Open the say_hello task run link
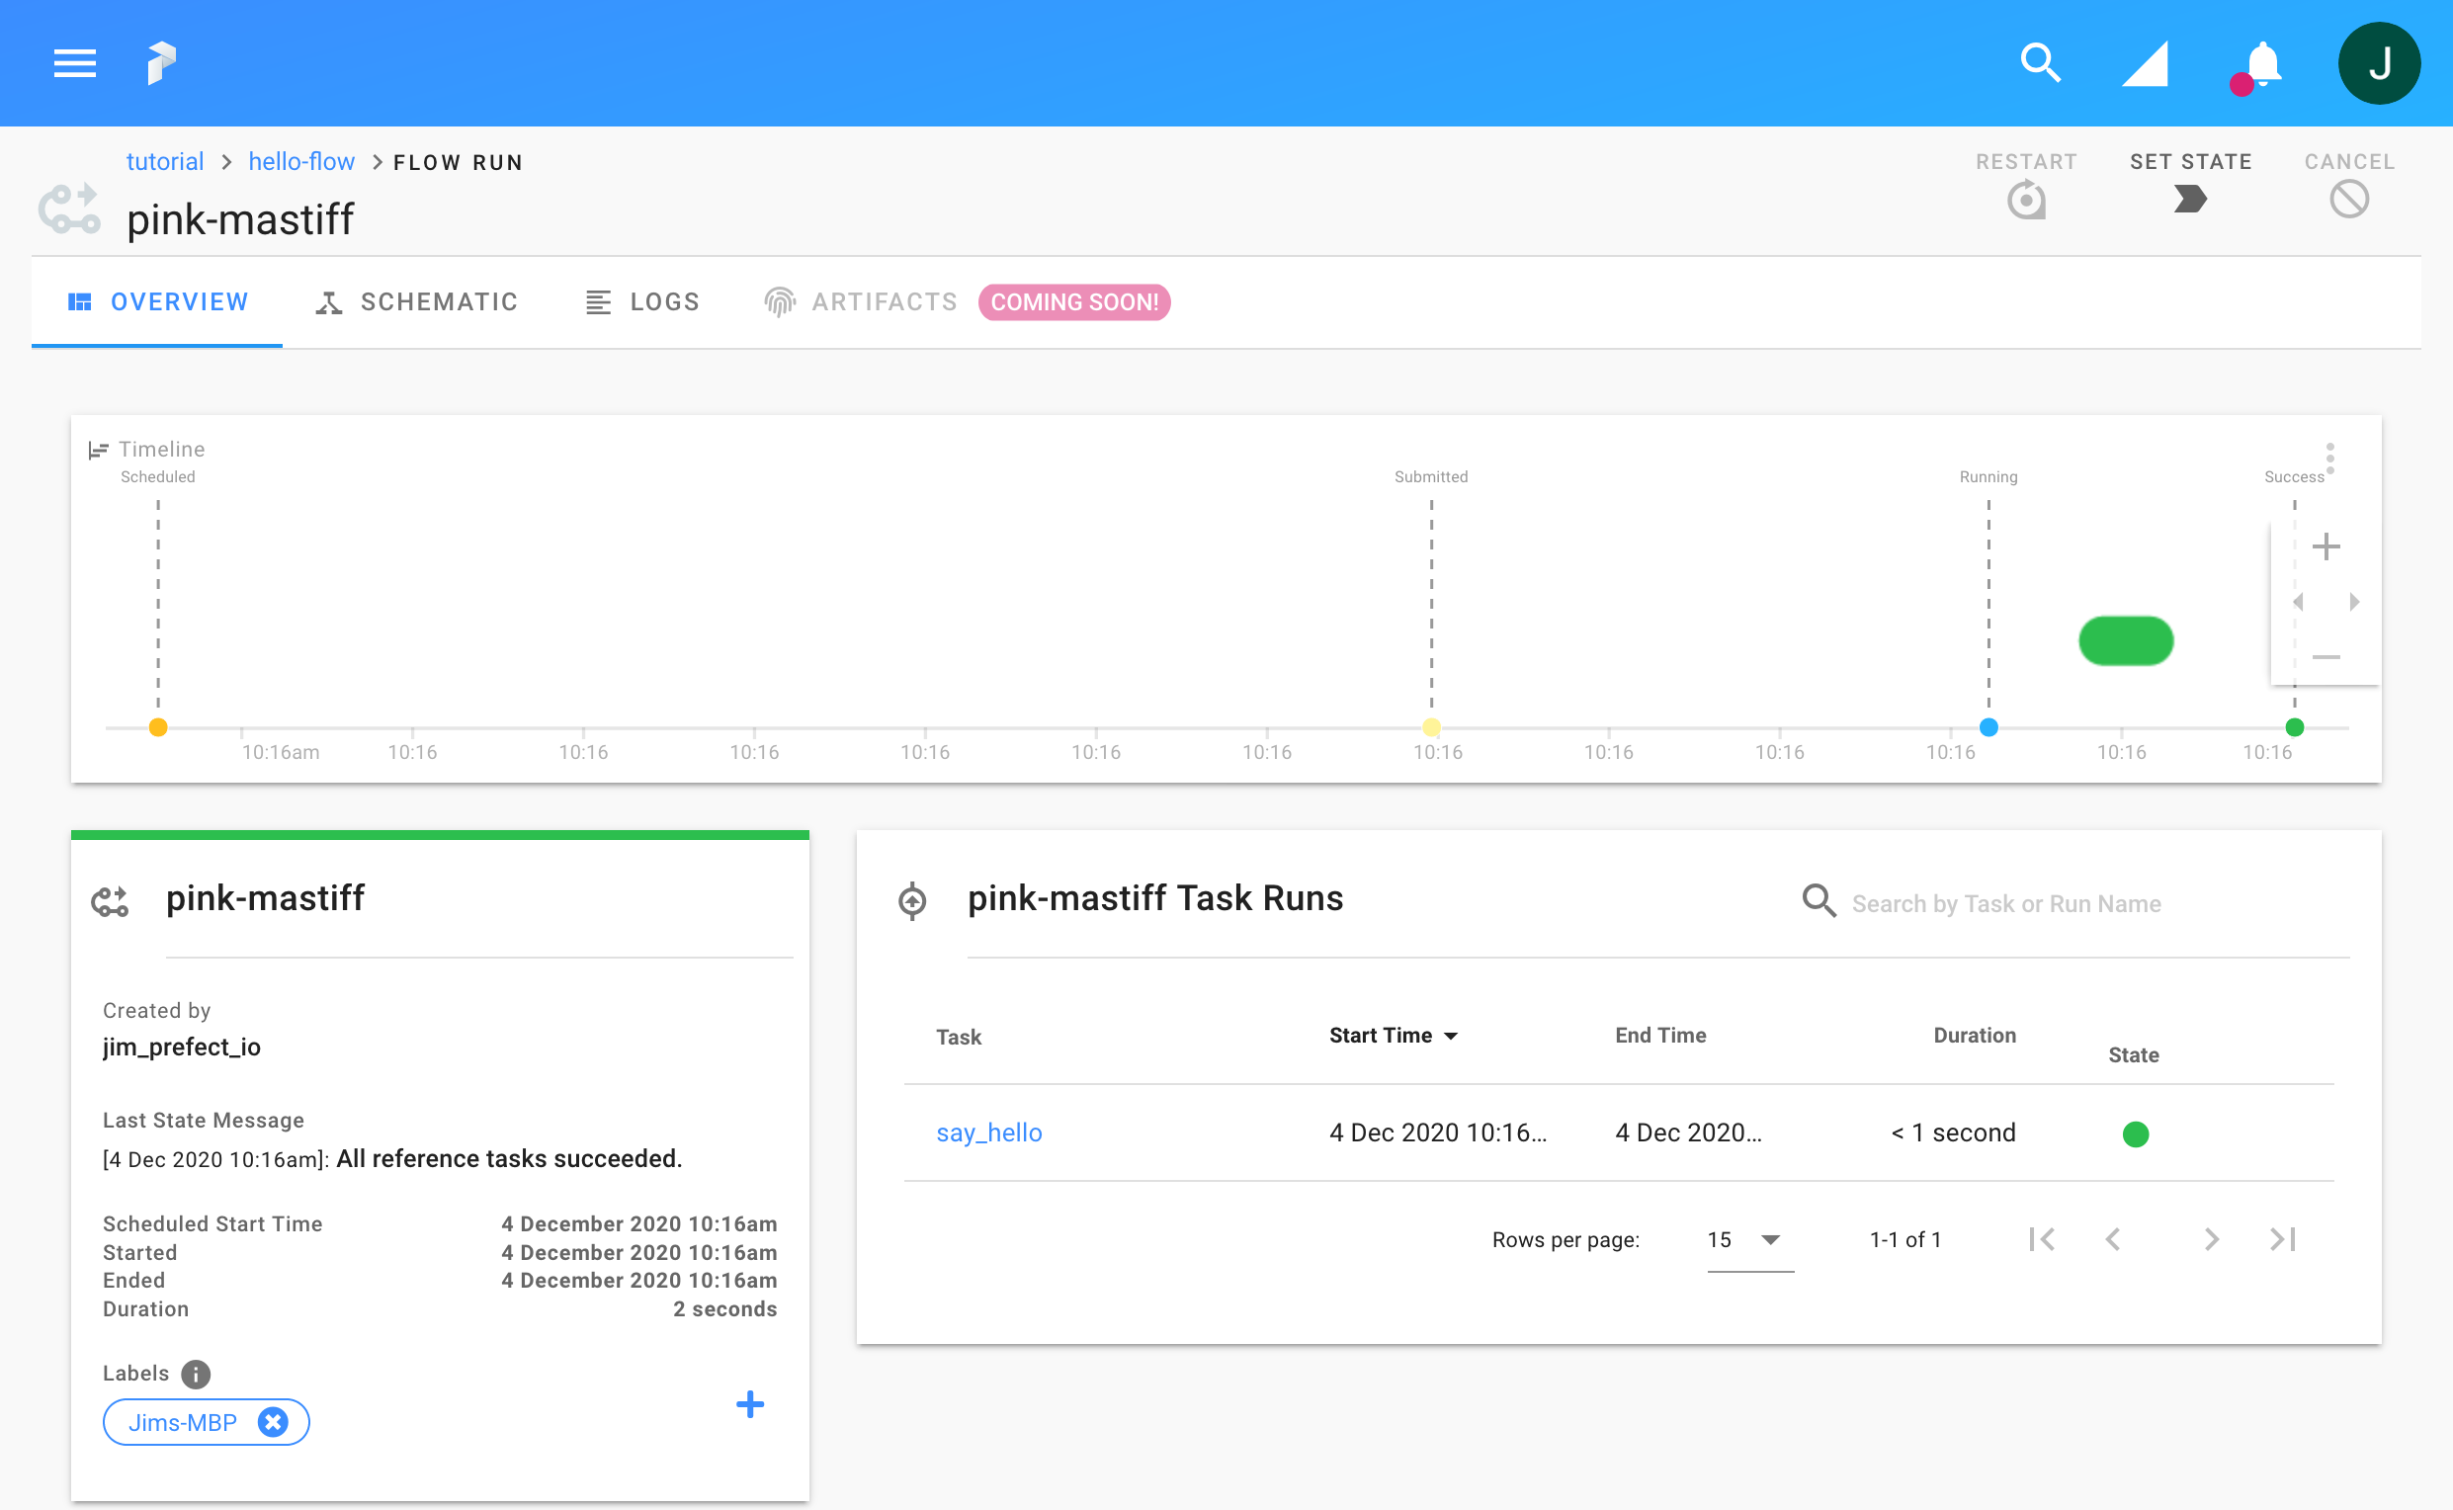The width and height of the screenshot is (2453, 1510). click(x=988, y=1132)
